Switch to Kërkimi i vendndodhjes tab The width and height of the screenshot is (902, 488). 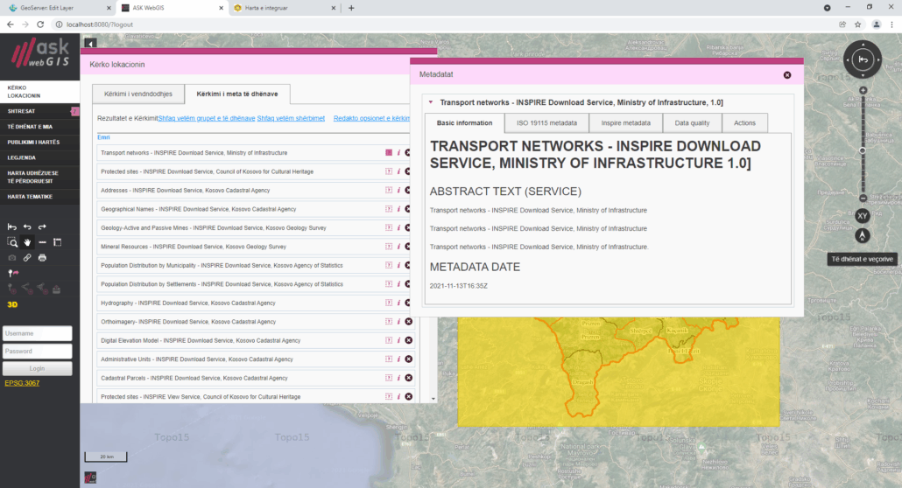point(138,94)
